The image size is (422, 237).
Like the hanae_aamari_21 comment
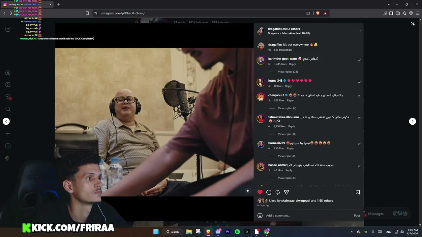359,166
